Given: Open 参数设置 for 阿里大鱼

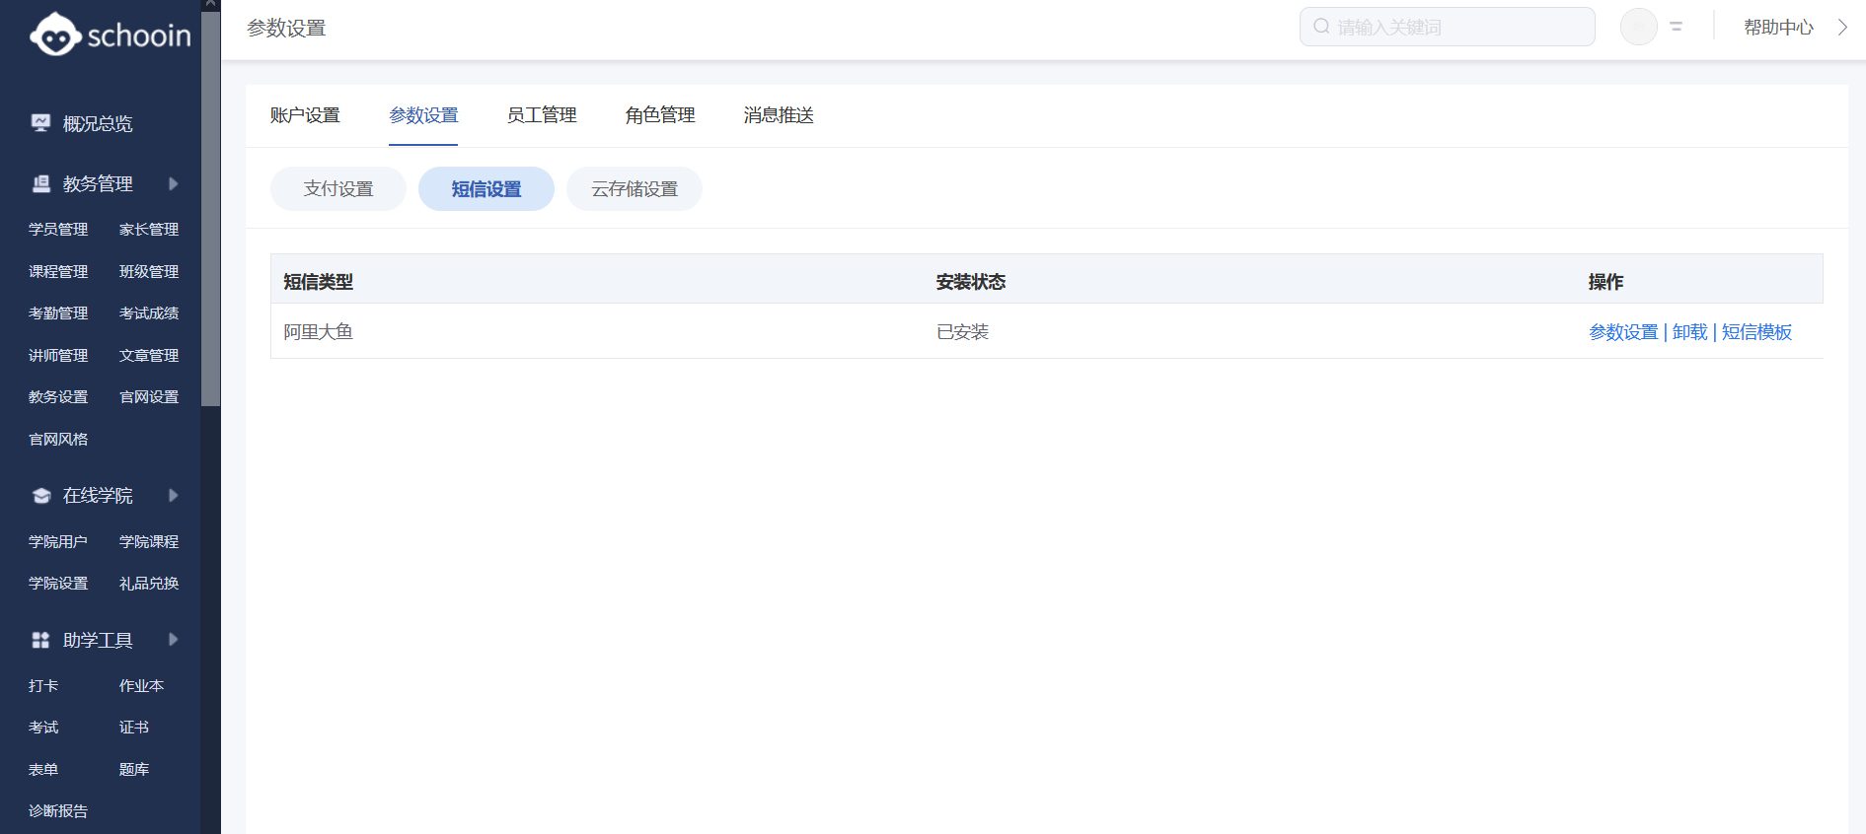Looking at the screenshot, I should [x=1623, y=332].
